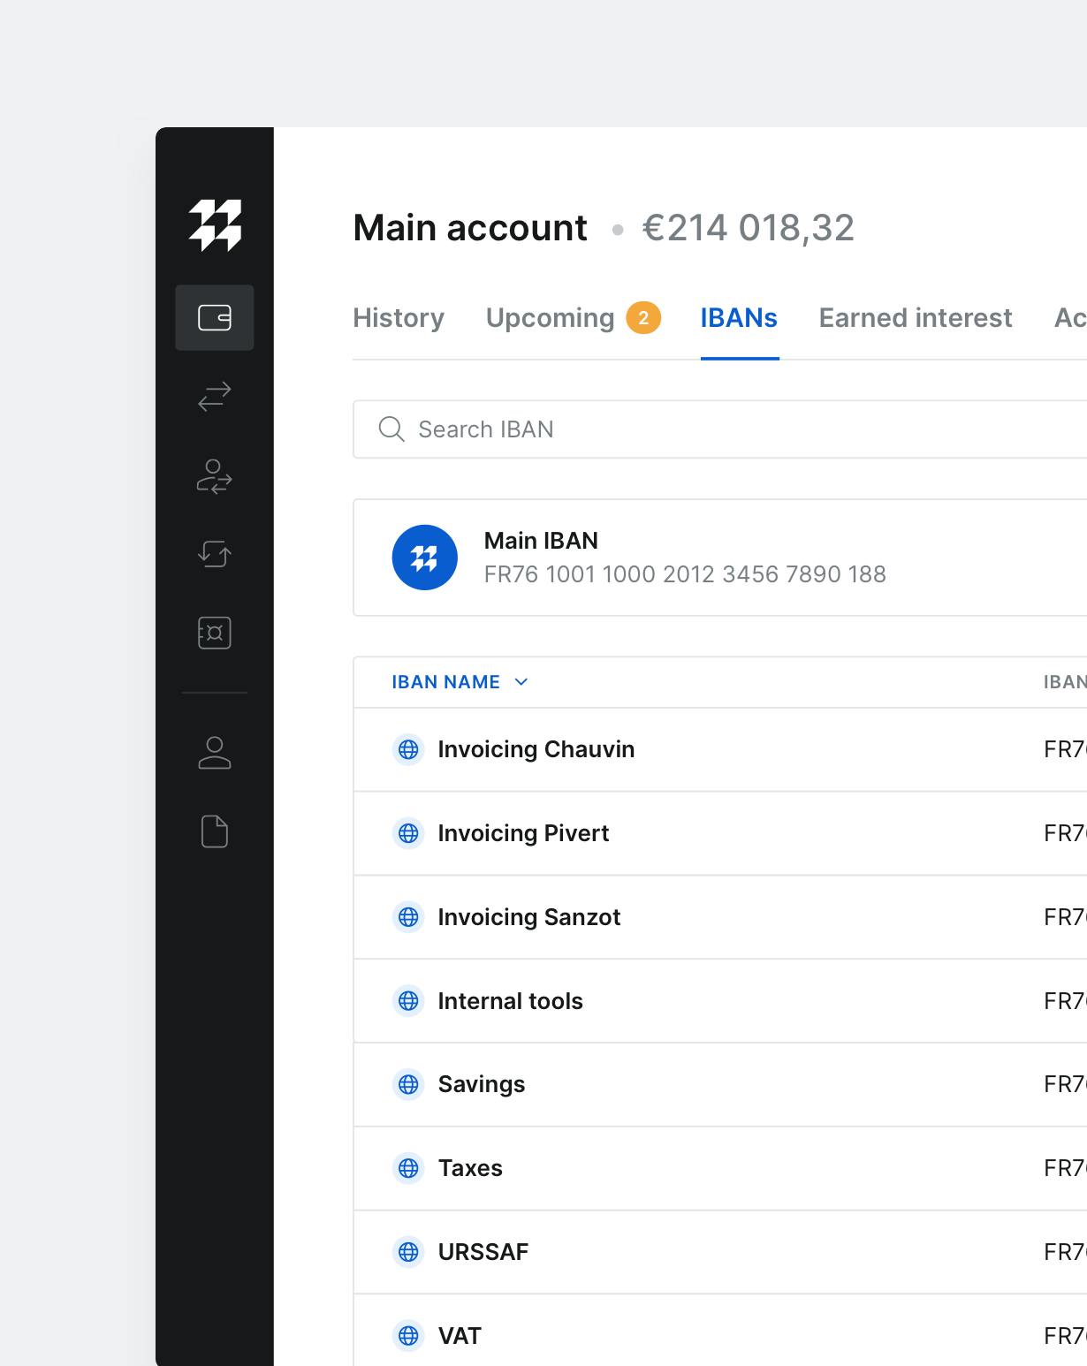The width and height of the screenshot is (1087, 1366).
Task: Click the globe icon next to Savings
Action: coord(410,1084)
